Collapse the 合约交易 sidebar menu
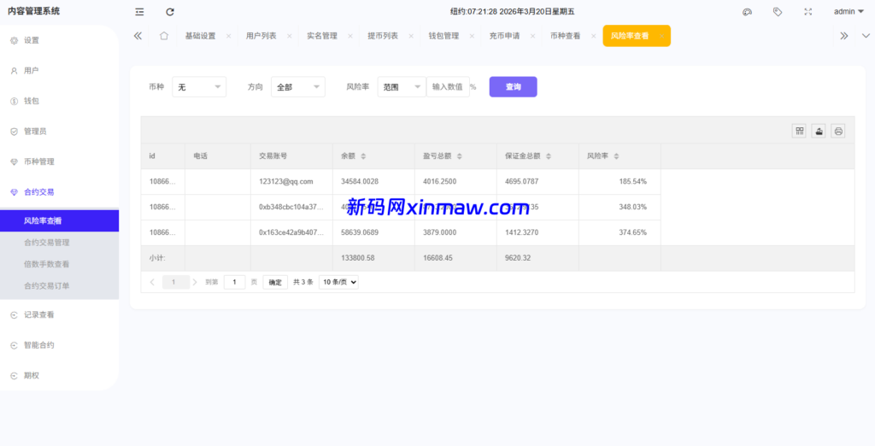The height and width of the screenshot is (446, 875). coord(59,192)
